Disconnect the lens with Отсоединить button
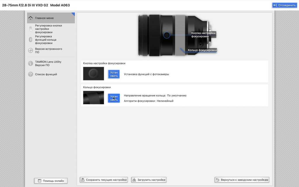 pos(284,5)
